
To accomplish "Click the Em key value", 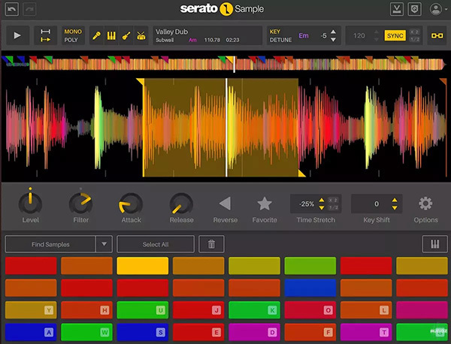I will tap(304, 35).
